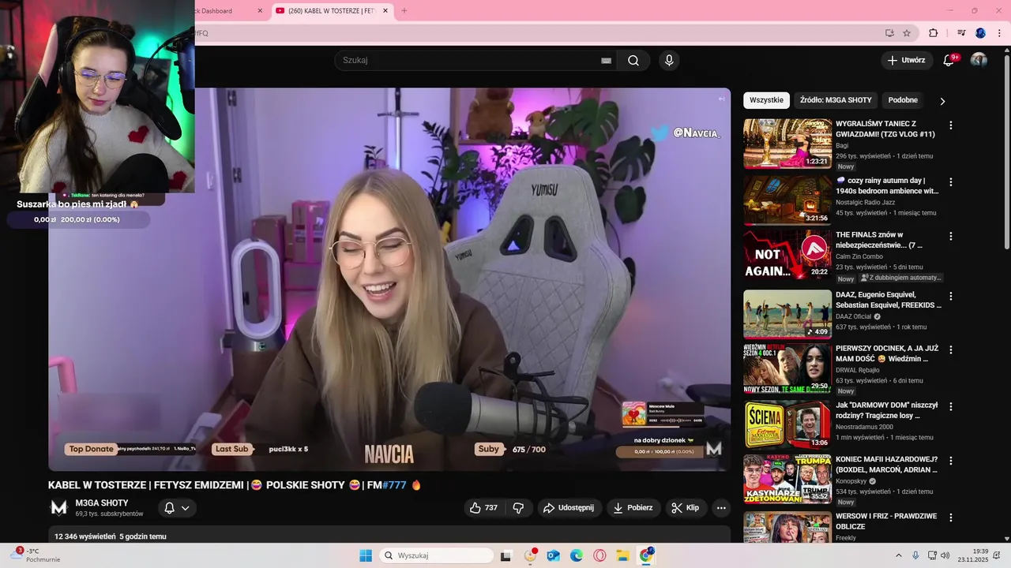Screen dimensions: 1011x568
Task: Open options for WERSOW I FRIZ video
Action: coord(951,518)
